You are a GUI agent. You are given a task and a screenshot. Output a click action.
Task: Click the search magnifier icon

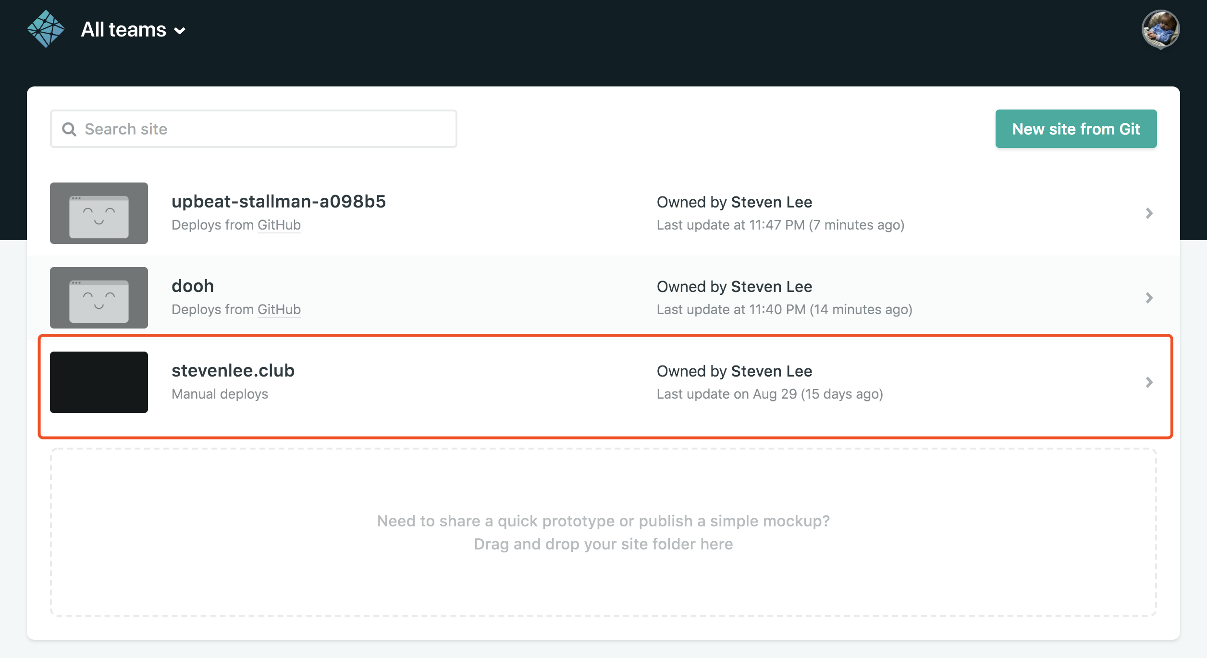click(x=69, y=129)
